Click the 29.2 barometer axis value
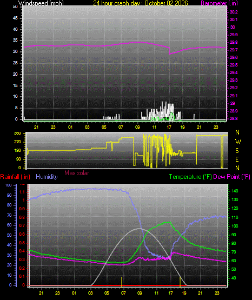Viewport: 252px width, 300px height. tap(234, 88)
